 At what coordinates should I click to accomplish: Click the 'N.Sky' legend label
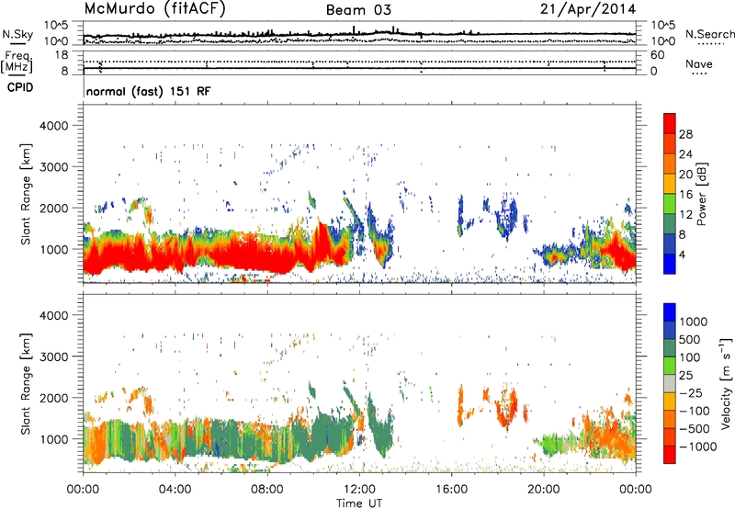[17, 34]
